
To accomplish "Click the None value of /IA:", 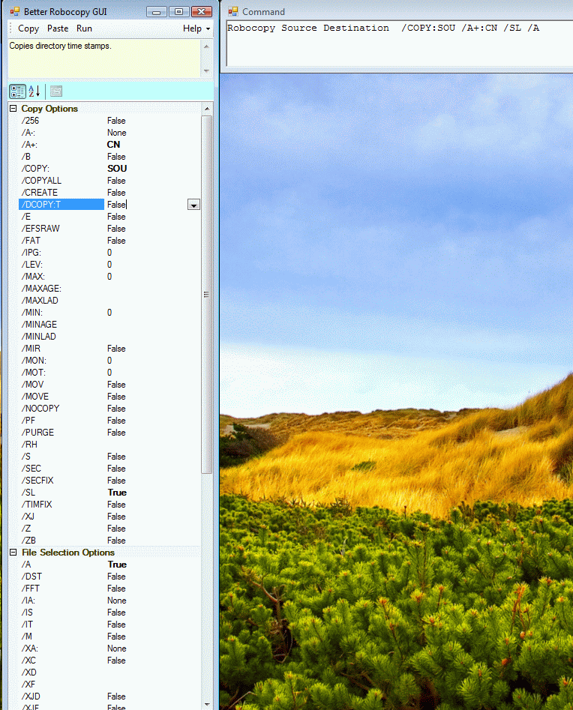I will tap(116, 601).
